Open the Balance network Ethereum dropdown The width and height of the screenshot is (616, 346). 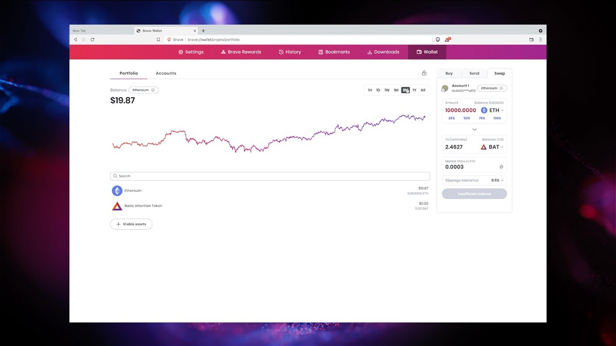(143, 90)
